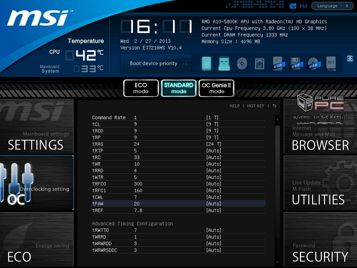Select the floppy drive boot device icon
Image resolution: width=357 pixels, height=268 pixels.
(x=260, y=64)
